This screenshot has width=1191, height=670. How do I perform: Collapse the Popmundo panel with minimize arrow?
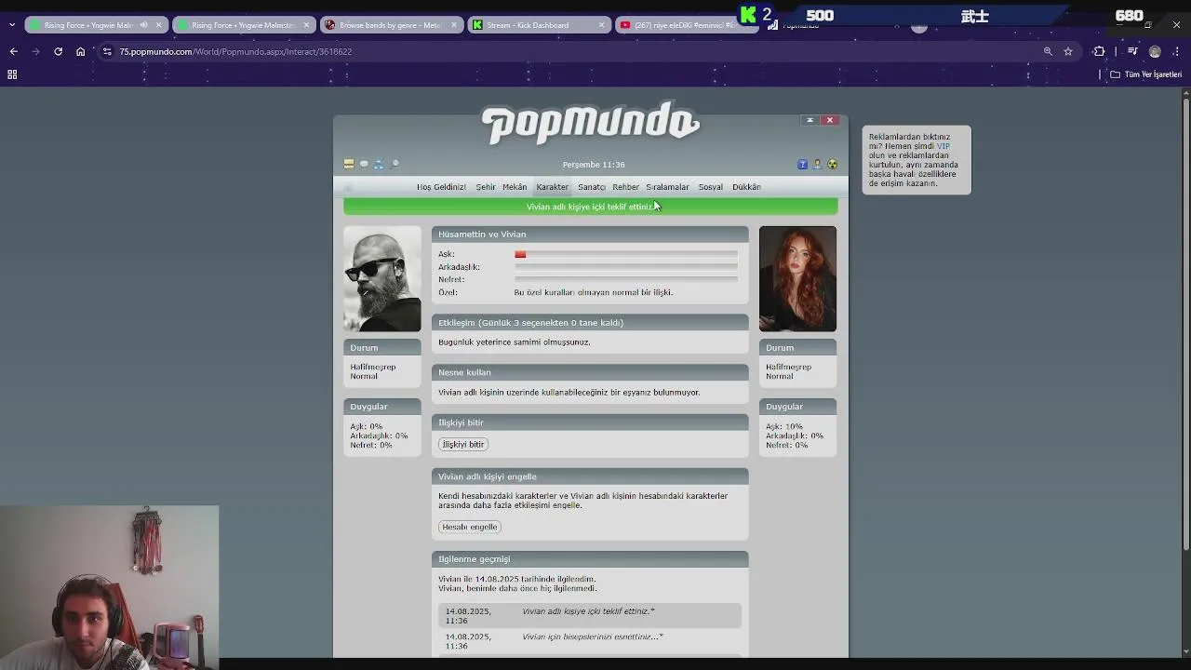click(810, 120)
